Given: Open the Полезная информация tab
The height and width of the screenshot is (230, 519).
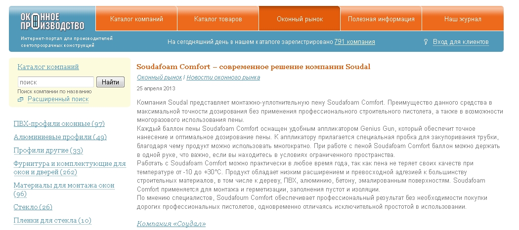Looking at the screenshot, I should coord(381,19).
